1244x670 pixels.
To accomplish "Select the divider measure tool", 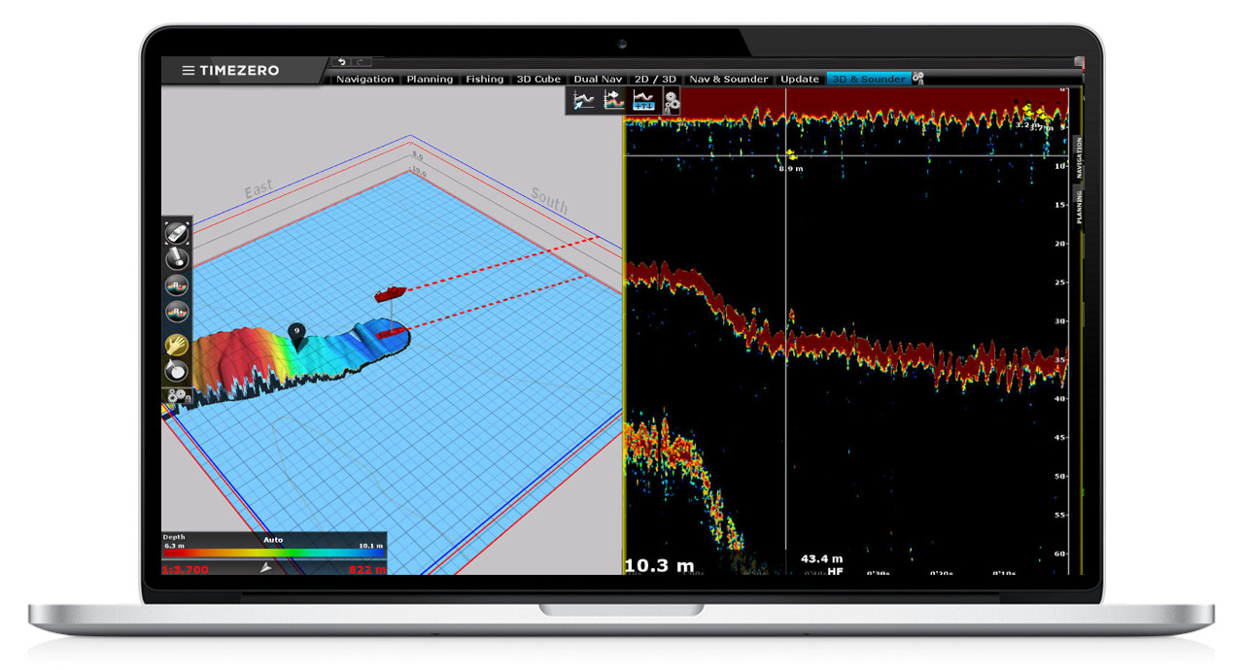I will (176, 370).
